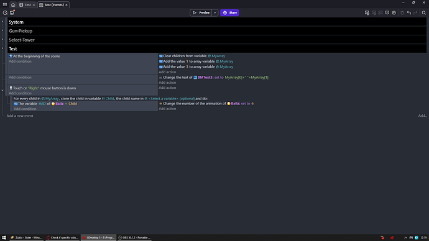Viewport: 429px width, 241px height.
Task: Open search in events icon
Action: (x=424, y=13)
